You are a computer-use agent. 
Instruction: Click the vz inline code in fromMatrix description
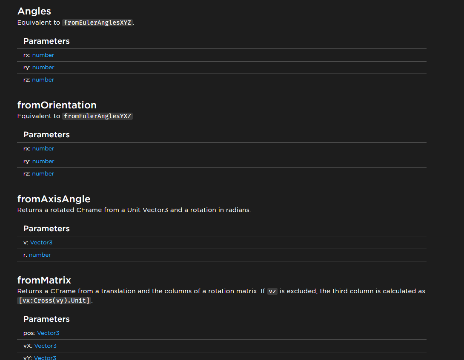tap(272, 292)
